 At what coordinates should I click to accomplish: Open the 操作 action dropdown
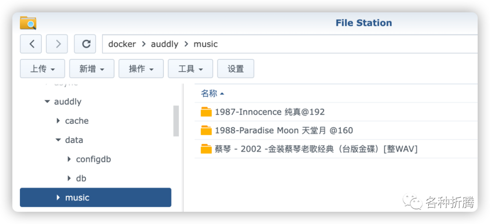point(141,69)
